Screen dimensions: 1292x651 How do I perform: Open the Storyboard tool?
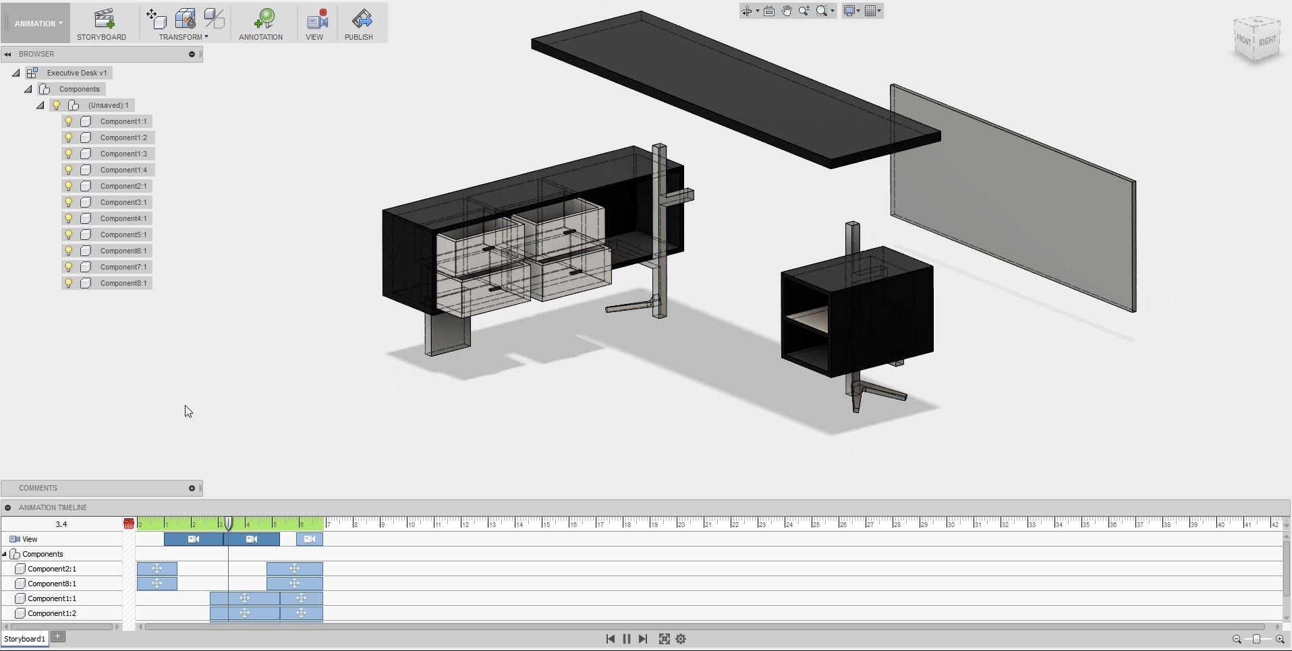tap(102, 22)
